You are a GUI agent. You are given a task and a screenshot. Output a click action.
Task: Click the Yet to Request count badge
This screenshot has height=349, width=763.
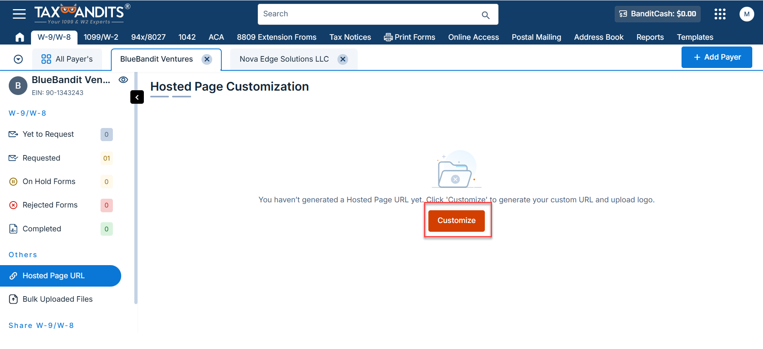[x=107, y=134]
